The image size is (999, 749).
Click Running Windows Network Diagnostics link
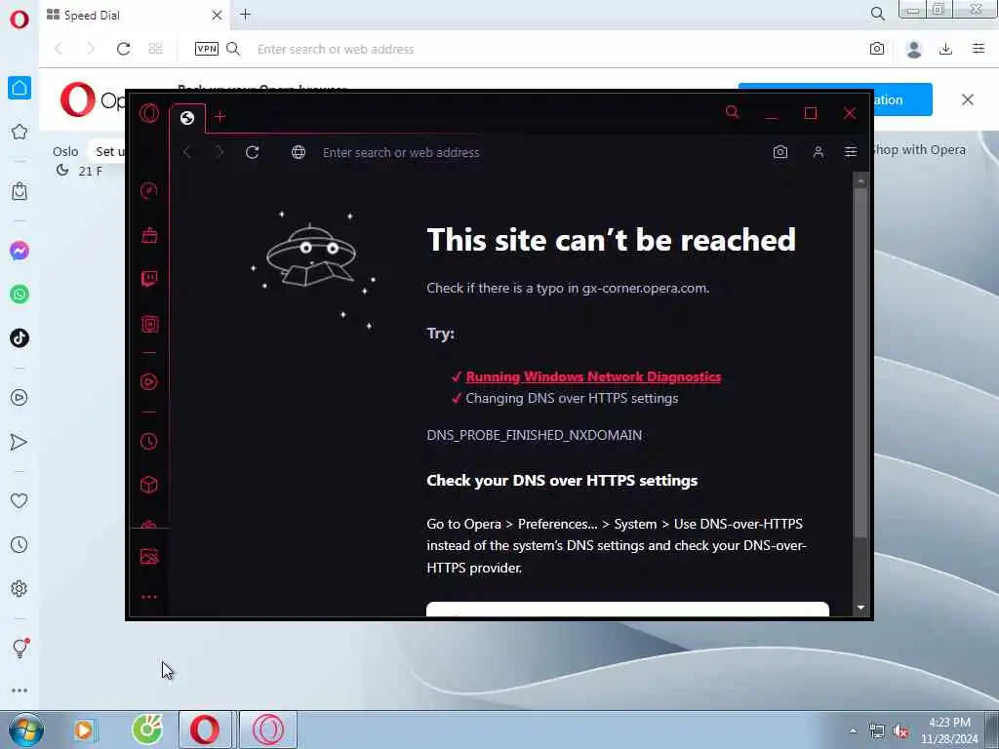[593, 376]
